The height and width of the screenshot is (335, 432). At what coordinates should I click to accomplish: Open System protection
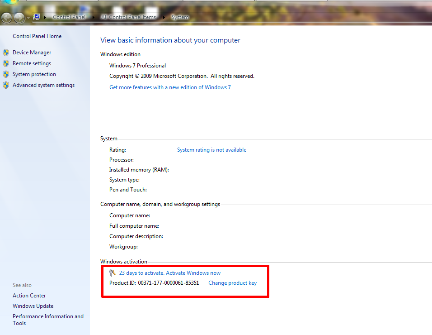click(x=34, y=74)
